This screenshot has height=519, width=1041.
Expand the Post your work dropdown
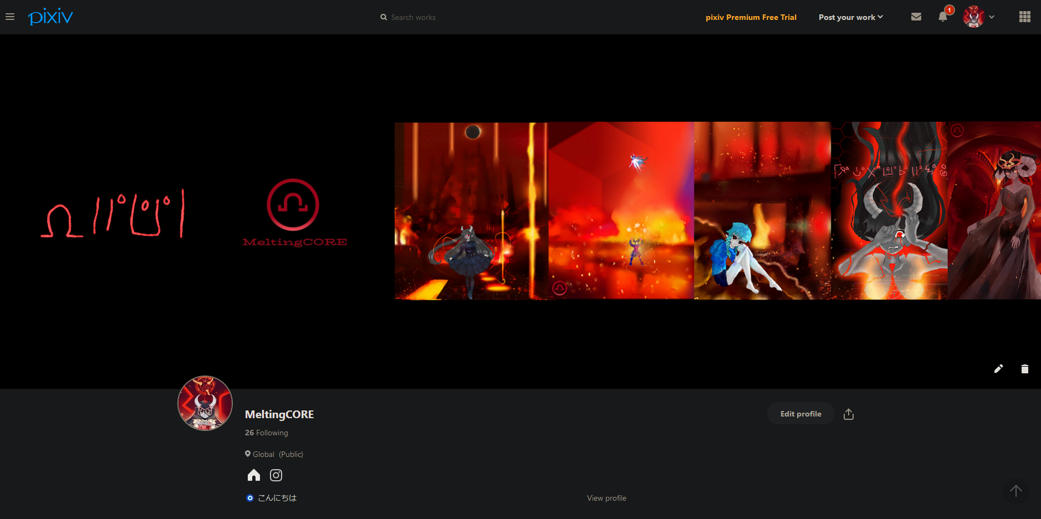click(850, 17)
